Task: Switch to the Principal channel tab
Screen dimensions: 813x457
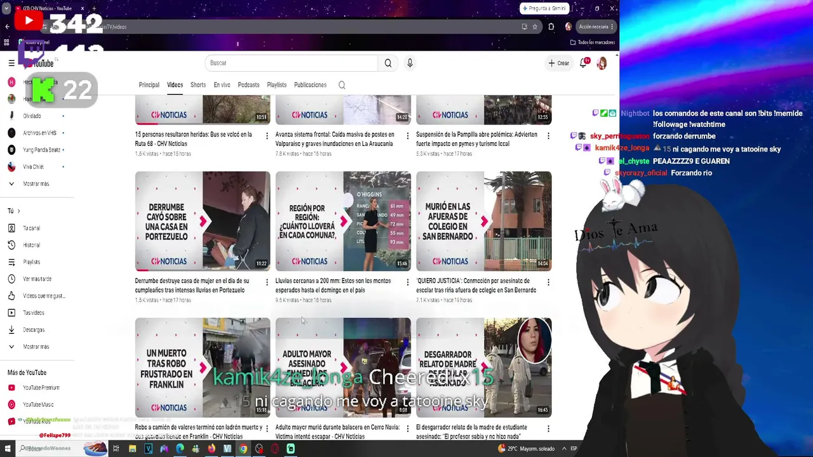Action: coord(149,85)
